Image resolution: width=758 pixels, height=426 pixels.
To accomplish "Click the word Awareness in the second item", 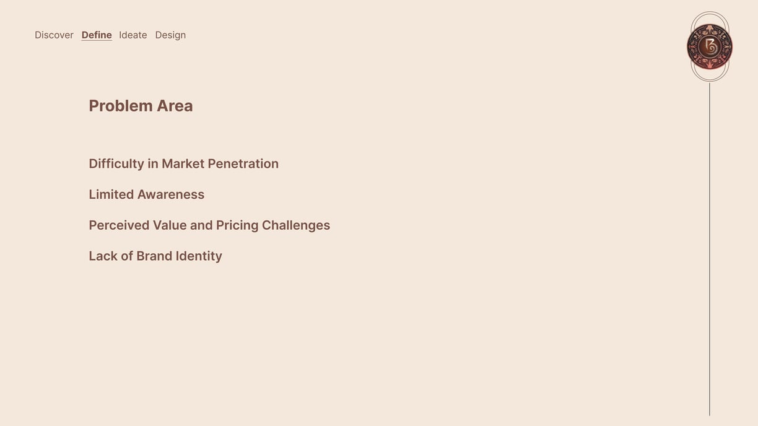I will tap(171, 194).
